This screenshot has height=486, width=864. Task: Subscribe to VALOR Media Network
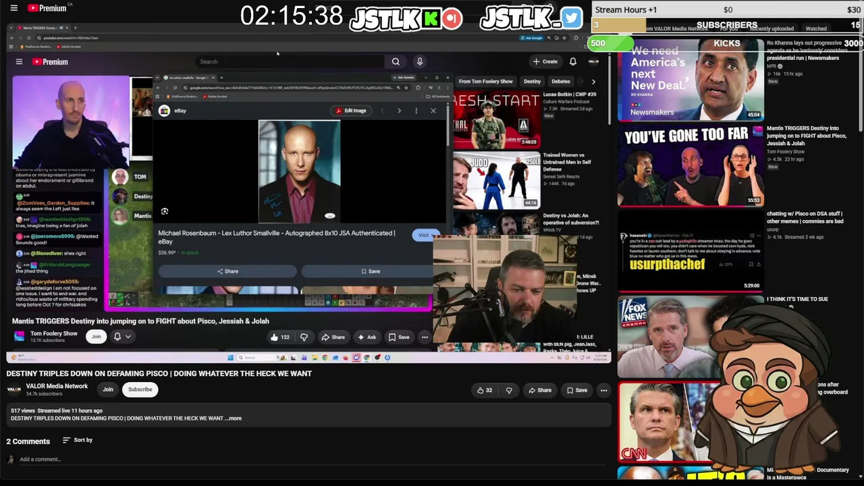point(140,389)
